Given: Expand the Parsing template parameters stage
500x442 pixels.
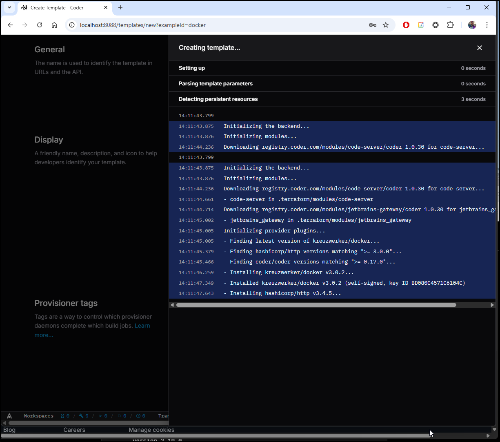Looking at the screenshot, I should coord(332,84).
